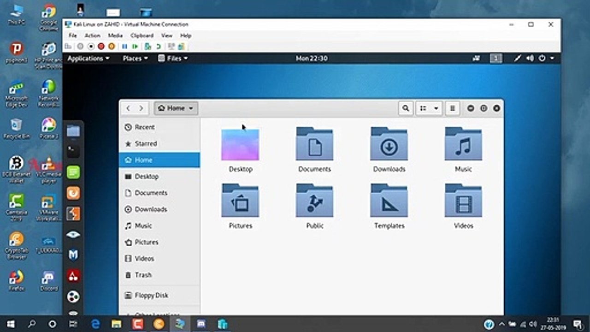Viewport: 590px width, 332px height.
Task: Open the Applications menu in Kali top bar
Action: tap(88, 59)
